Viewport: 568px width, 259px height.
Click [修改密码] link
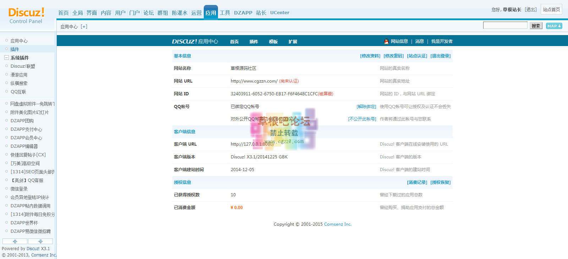coord(394,56)
